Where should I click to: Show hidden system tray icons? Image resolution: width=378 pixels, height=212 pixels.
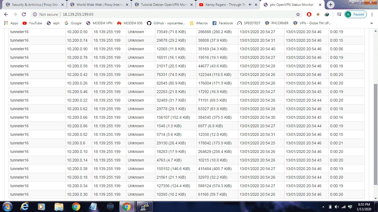pos(323,207)
